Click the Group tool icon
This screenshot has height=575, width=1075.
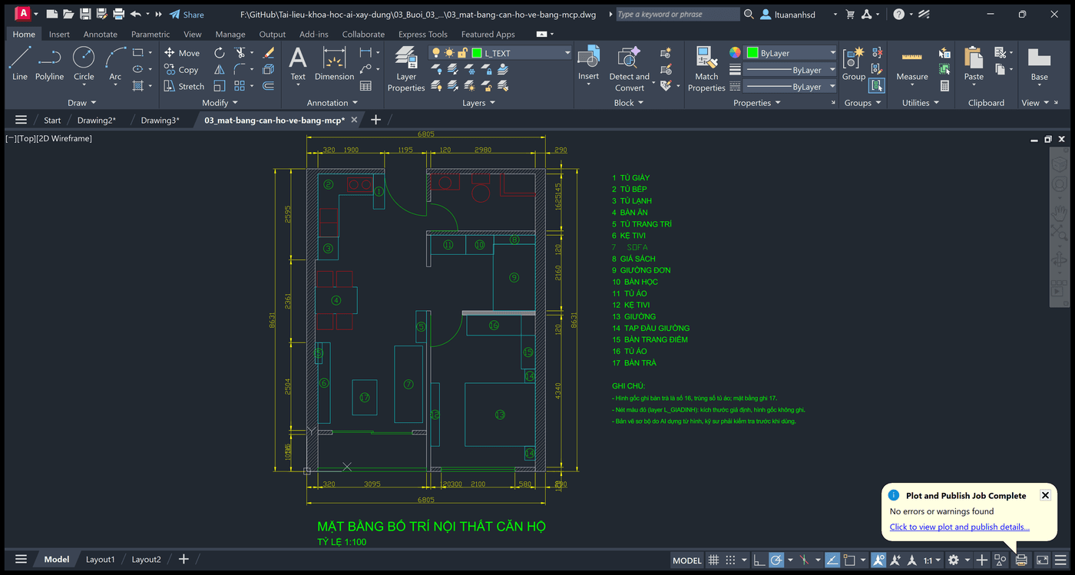pyautogui.click(x=854, y=64)
